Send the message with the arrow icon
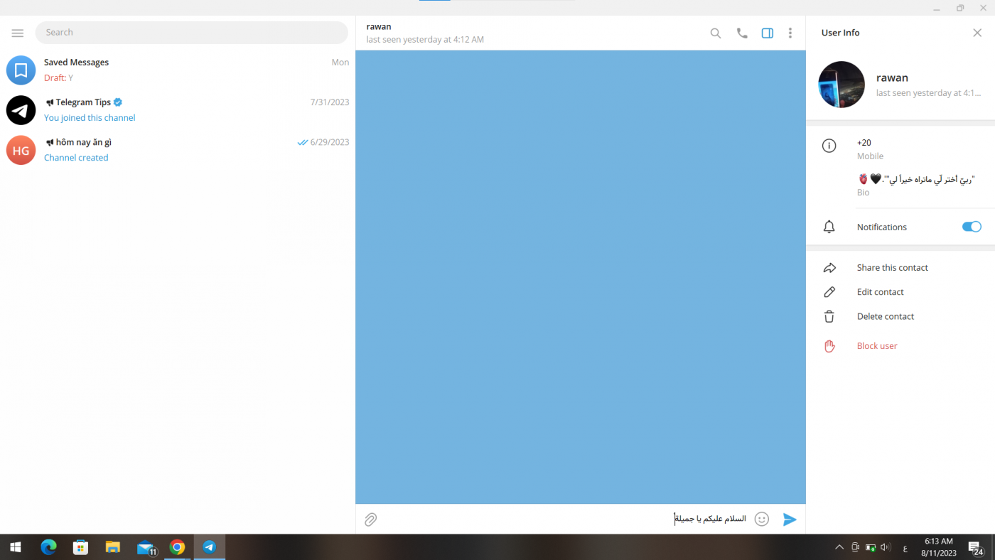 coord(790,519)
